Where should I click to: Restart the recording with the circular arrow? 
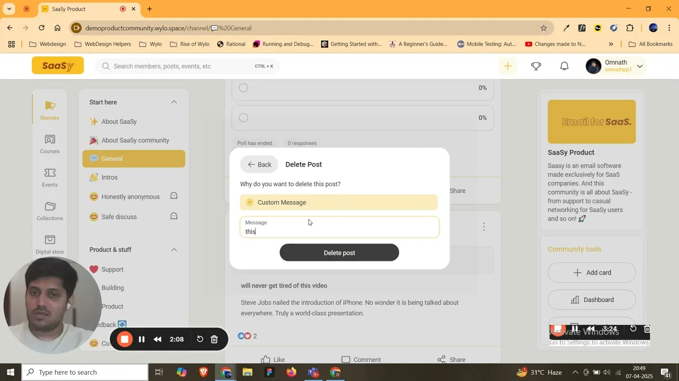click(x=200, y=339)
